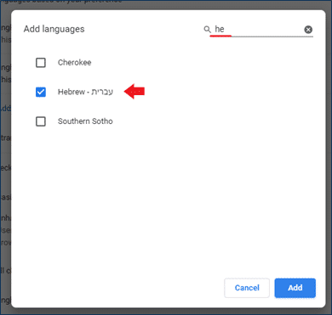Image resolution: width=332 pixels, height=315 pixels.
Task: Click the red arrow pointing at Hebrew
Action: coord(135,91)
